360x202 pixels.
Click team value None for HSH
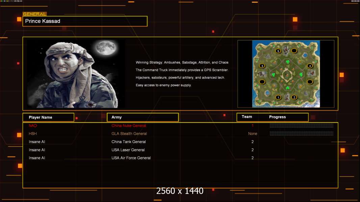[x=253, y=134]
